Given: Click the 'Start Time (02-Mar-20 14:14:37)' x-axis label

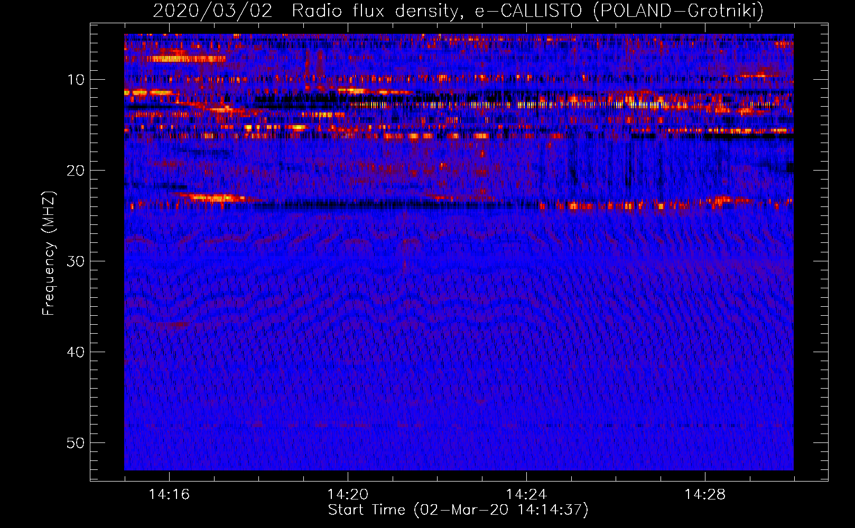Looking at the screenshot, I should click(x=458, y=510).
